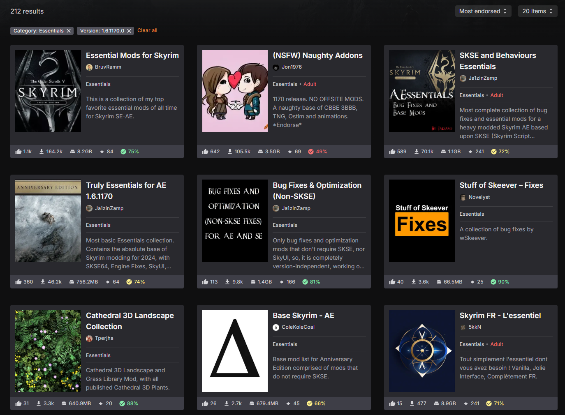Open Bug Fixes & Optimization (Non-SKSE) title

point(317,191)
